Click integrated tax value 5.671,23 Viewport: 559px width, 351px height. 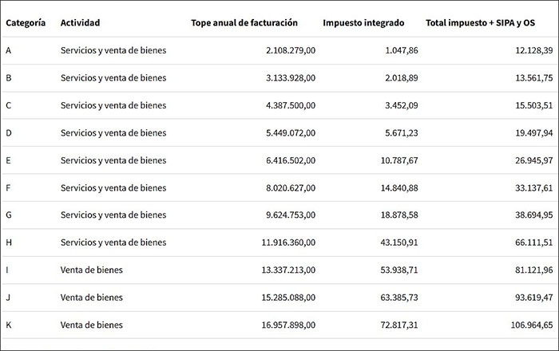[401, 132]
